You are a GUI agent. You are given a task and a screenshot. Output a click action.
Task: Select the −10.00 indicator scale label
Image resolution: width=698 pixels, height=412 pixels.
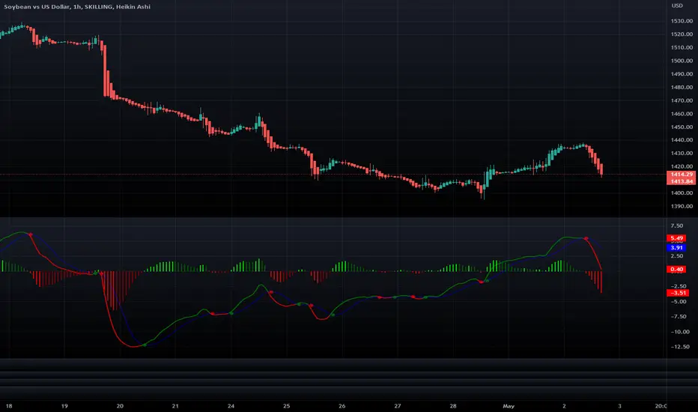(x=680, y=332)
